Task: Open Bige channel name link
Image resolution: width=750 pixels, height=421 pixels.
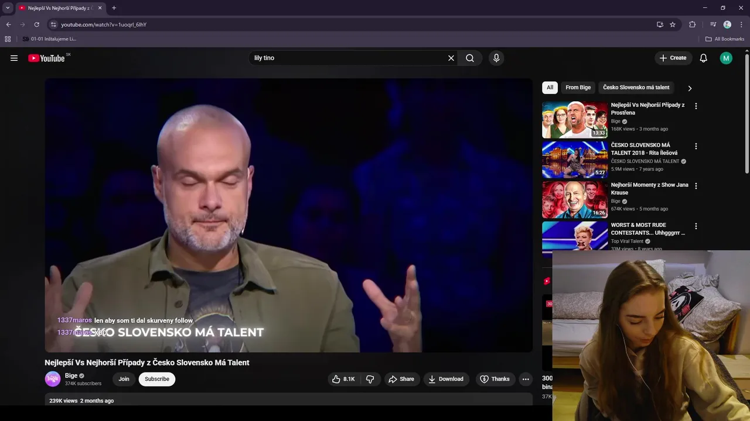Action: pos(71,375)
